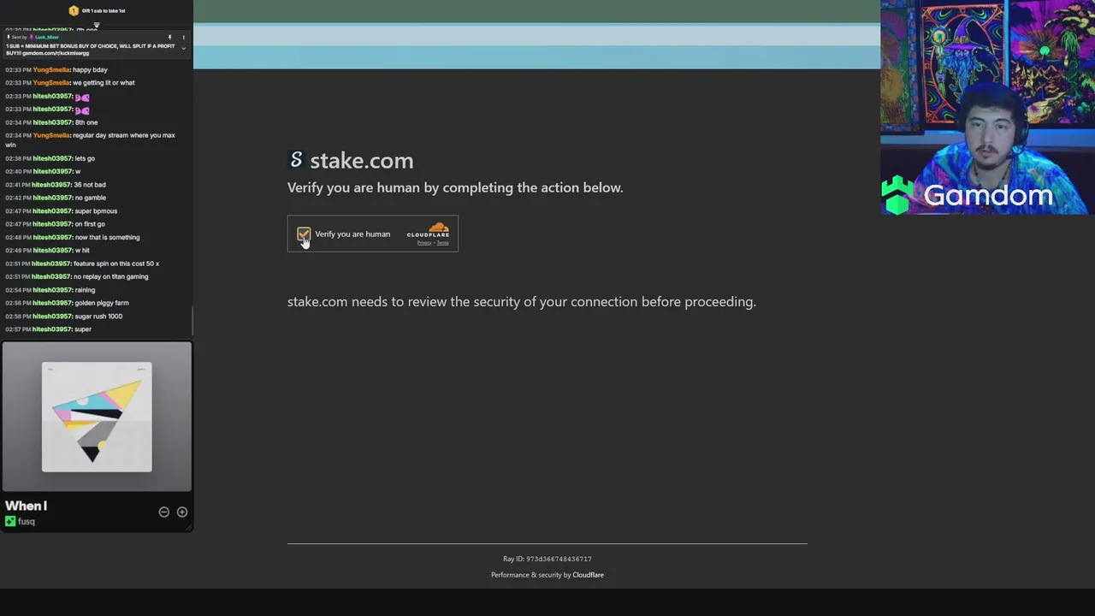Click chat message 'super bpmous'
The width and height of the screenshot is (1095, 616).
point(96,210)
